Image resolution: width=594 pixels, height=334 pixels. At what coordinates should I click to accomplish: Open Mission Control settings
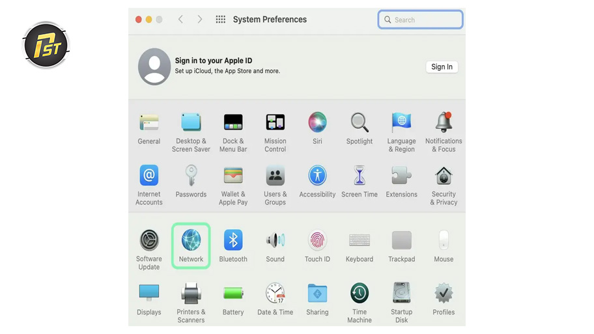275,133
